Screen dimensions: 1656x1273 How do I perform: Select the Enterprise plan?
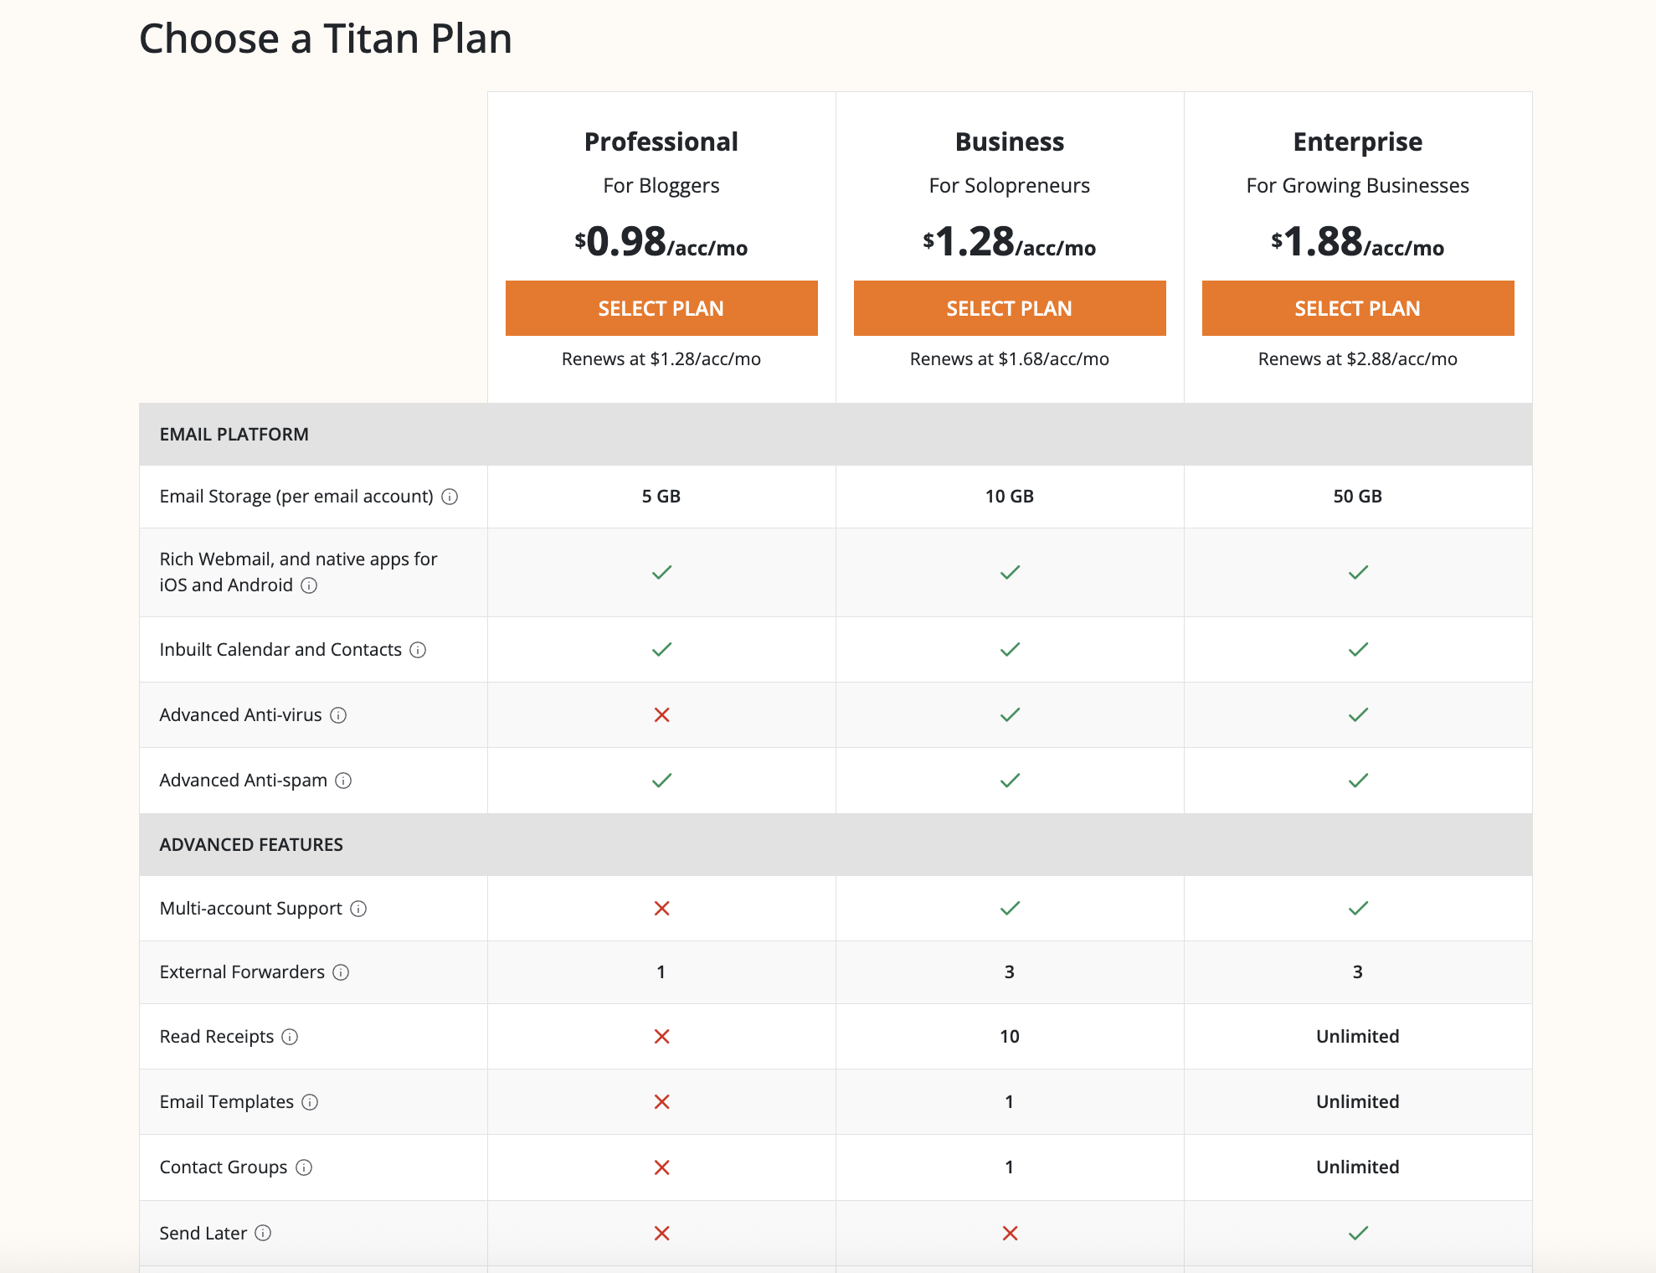coord(1358,308)
